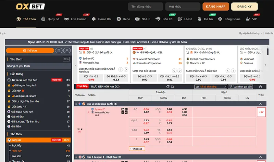Select Đội nhà +0.5 on Valladolid card
This screenshot has width=274, height=162.
252,78
